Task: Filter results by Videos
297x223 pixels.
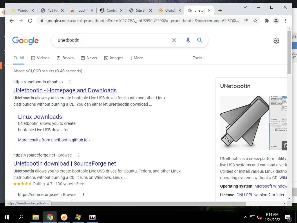Action: click(40, 58)
